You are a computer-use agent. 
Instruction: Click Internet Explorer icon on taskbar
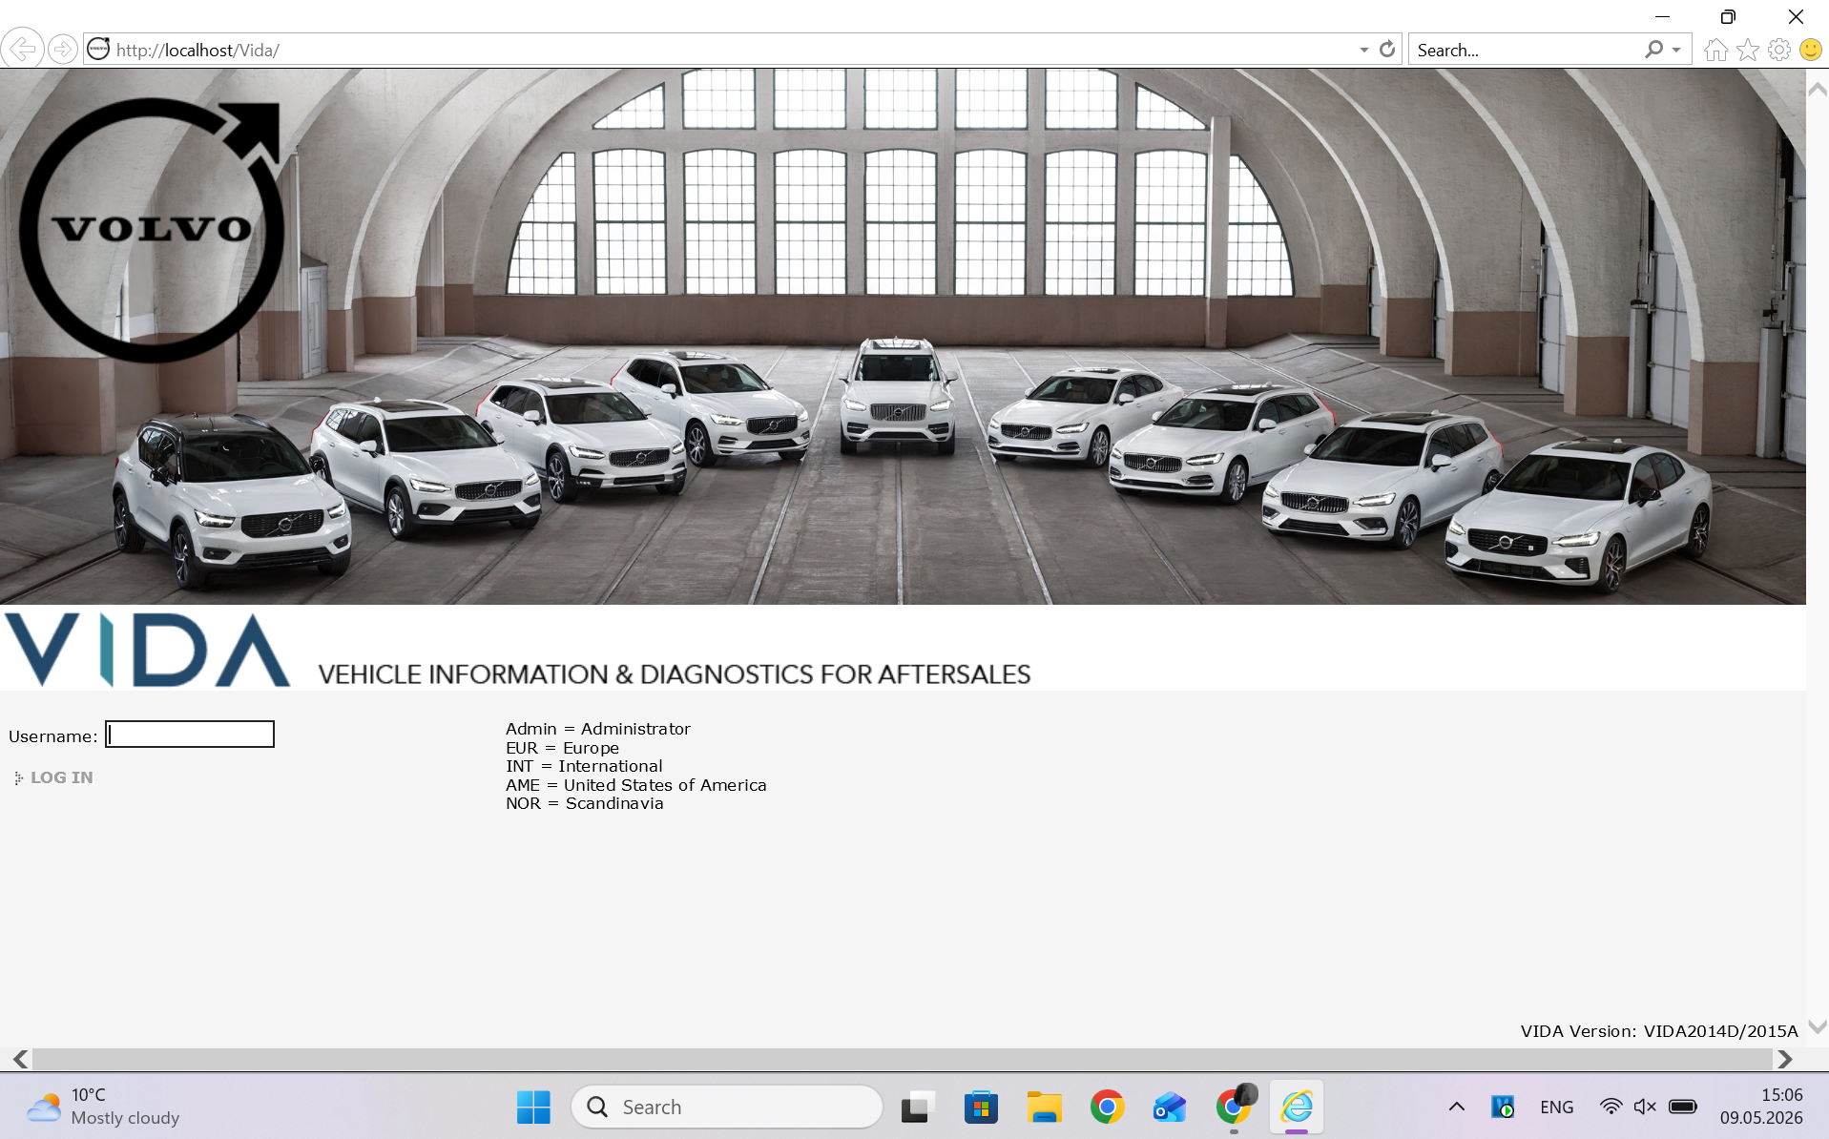tap(1297, 1107)
